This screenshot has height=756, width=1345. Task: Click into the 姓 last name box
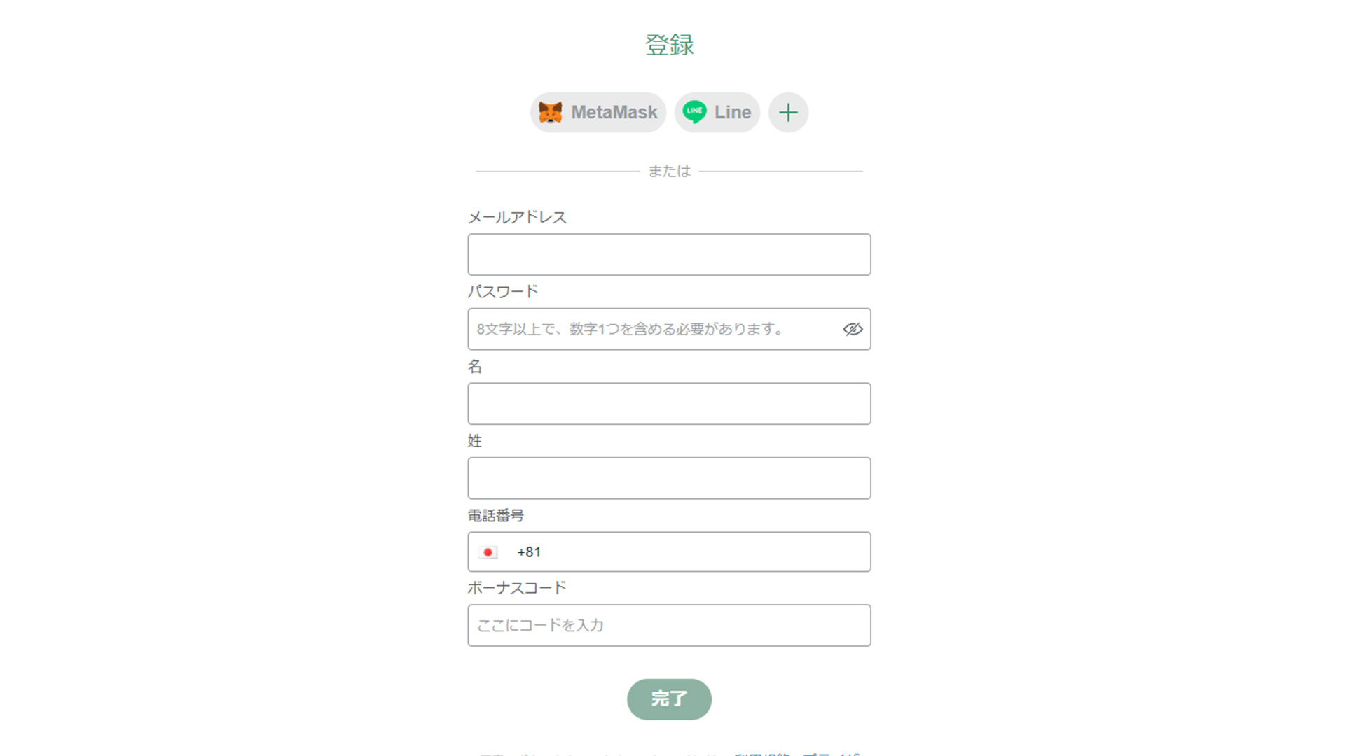point(669,478)
